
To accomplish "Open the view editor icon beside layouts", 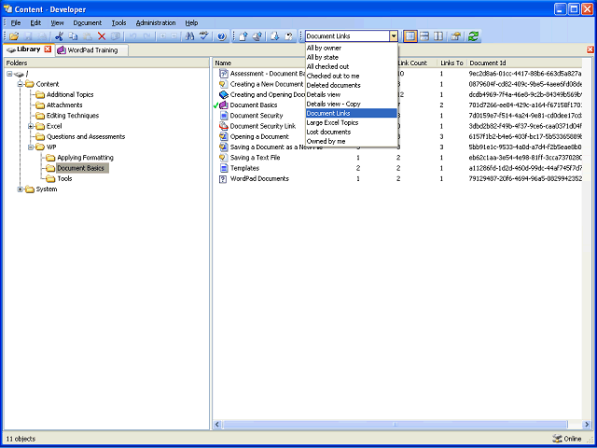I will [x=455, y=36].
